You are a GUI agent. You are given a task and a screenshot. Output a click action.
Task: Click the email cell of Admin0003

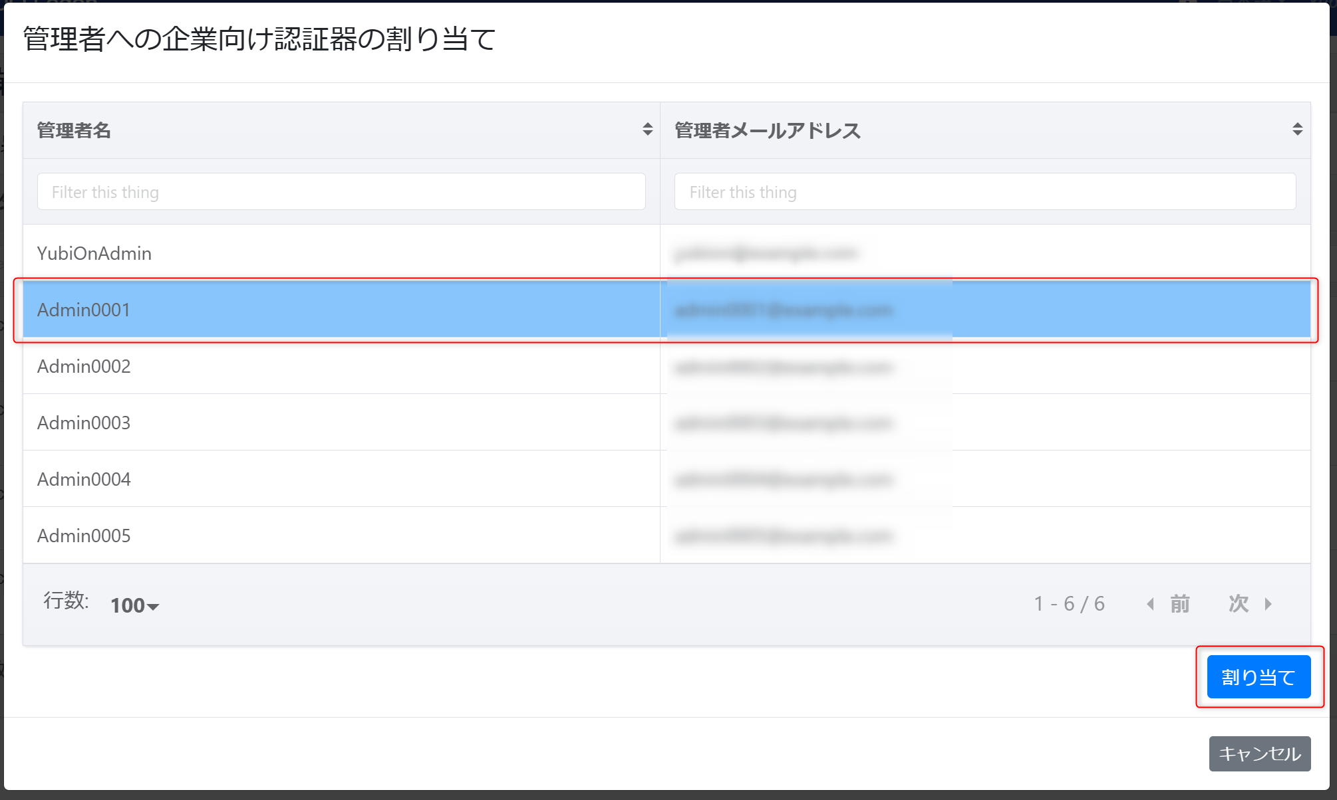[x=985, y=423]
